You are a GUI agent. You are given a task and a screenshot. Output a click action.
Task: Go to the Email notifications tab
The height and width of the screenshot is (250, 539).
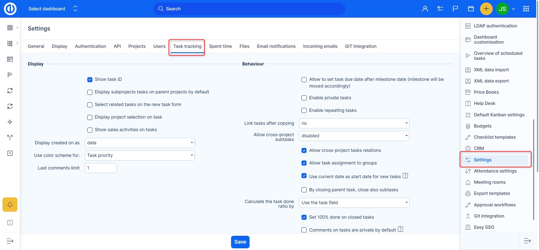[x=276, y=46]
